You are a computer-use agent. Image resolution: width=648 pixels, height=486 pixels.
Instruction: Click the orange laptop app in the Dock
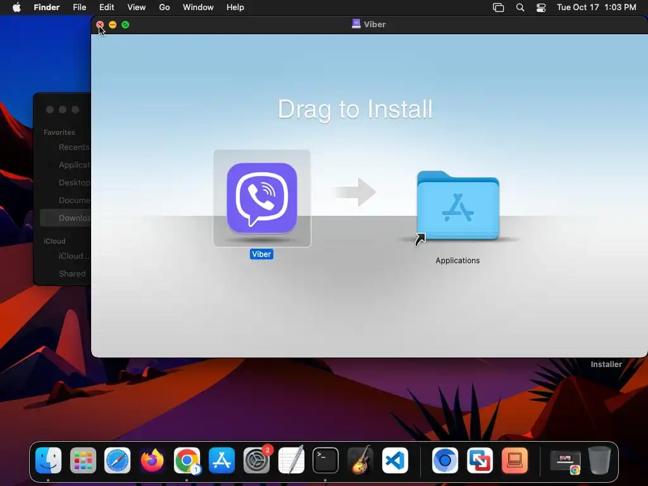tap(514, 460)
